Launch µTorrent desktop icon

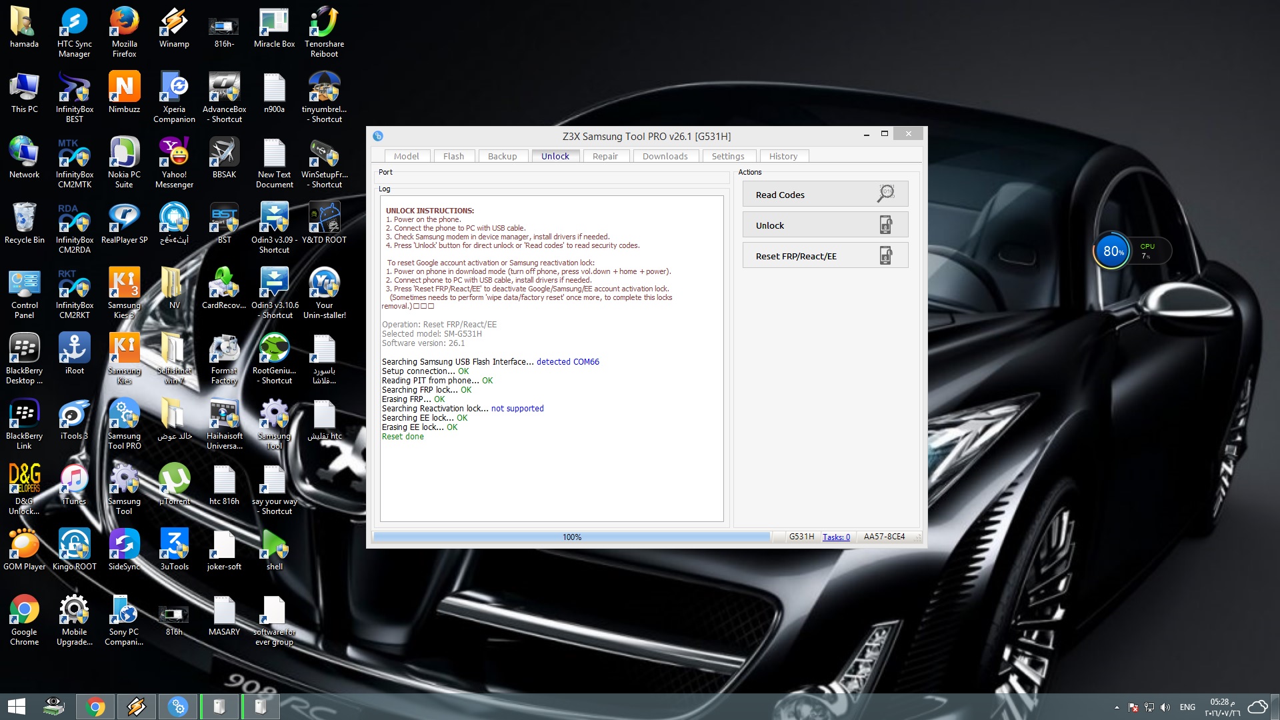tap(174, 485)
